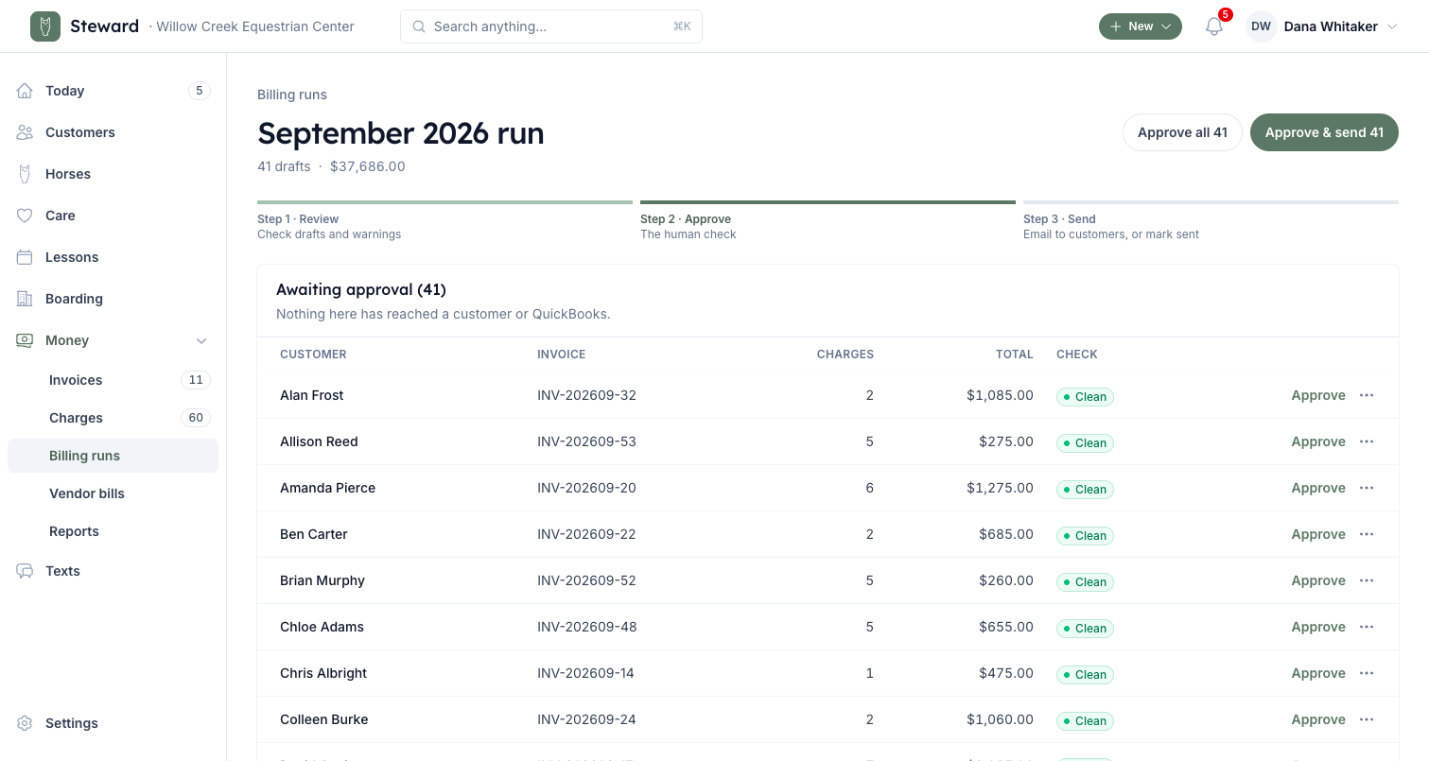This screenshot has width=1429, height=761.
Task: Open more options for Chloe Adams
Action: tap(1367, 627)
